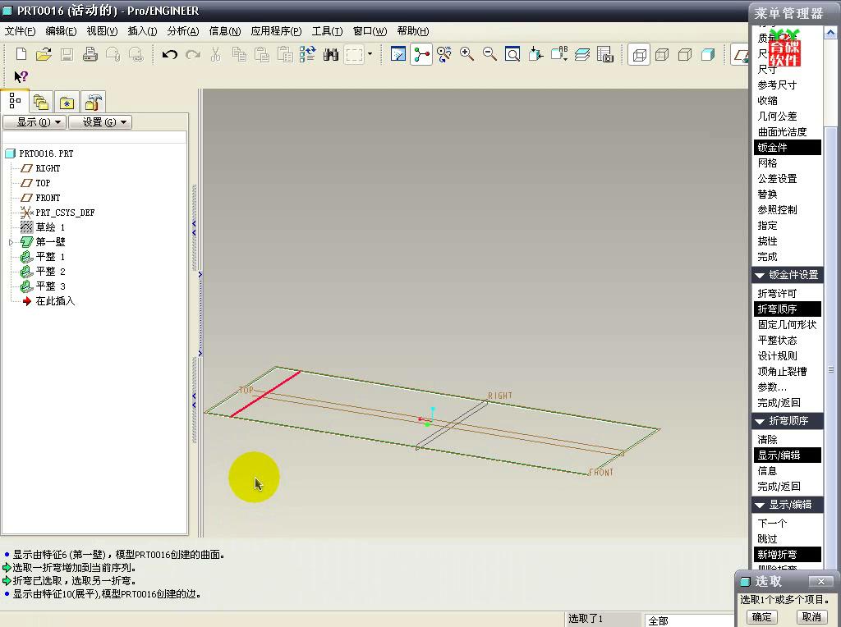Regenerate the model with the regenerate icon
Viewport: 841px width, 627px height.
coord(308,54)
